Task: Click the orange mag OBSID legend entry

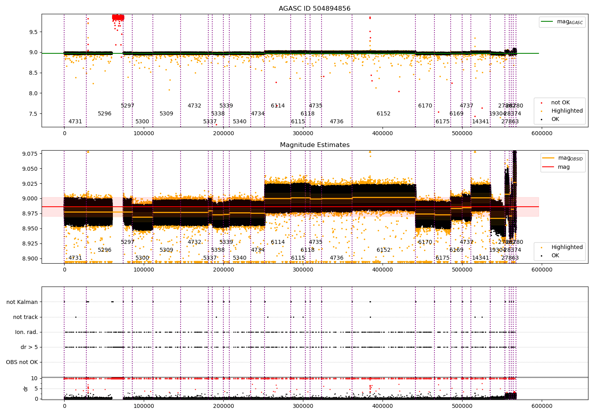Action: (x=562, y=158)
